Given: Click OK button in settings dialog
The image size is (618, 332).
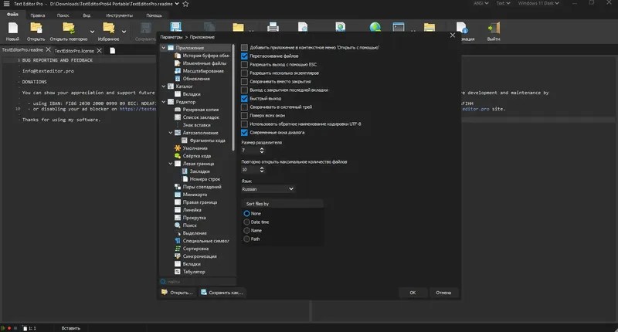Looking at the screenshot, I should 413,293.
